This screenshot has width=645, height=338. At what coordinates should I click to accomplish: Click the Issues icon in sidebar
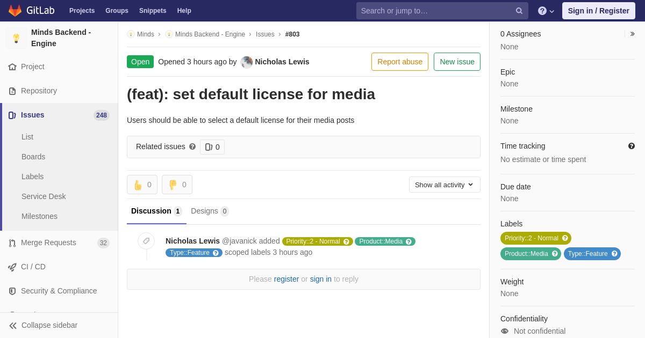click(x=12, y=115)
